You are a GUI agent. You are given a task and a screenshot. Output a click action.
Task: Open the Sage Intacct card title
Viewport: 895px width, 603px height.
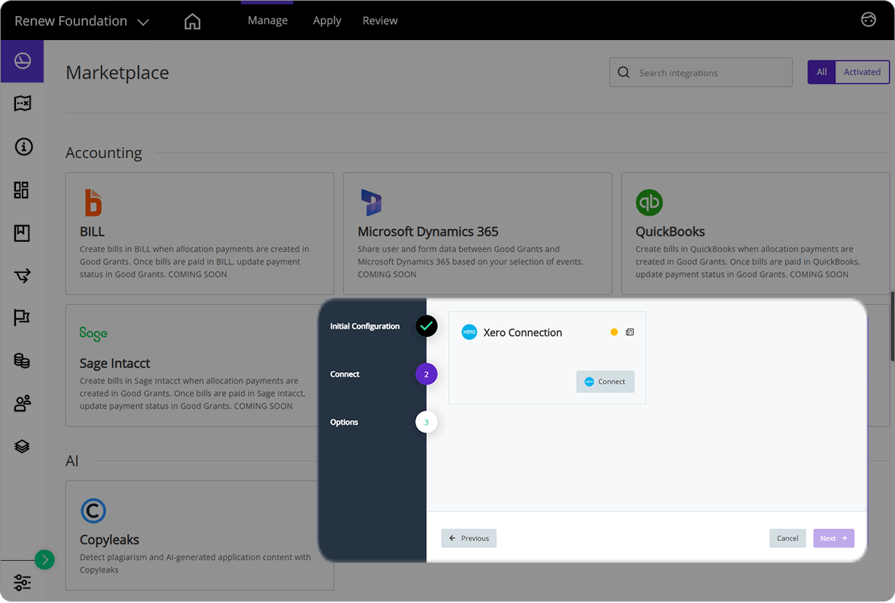pos(115,363)
